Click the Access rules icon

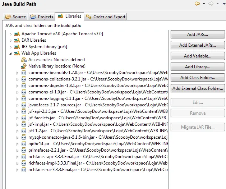[24, 60]
